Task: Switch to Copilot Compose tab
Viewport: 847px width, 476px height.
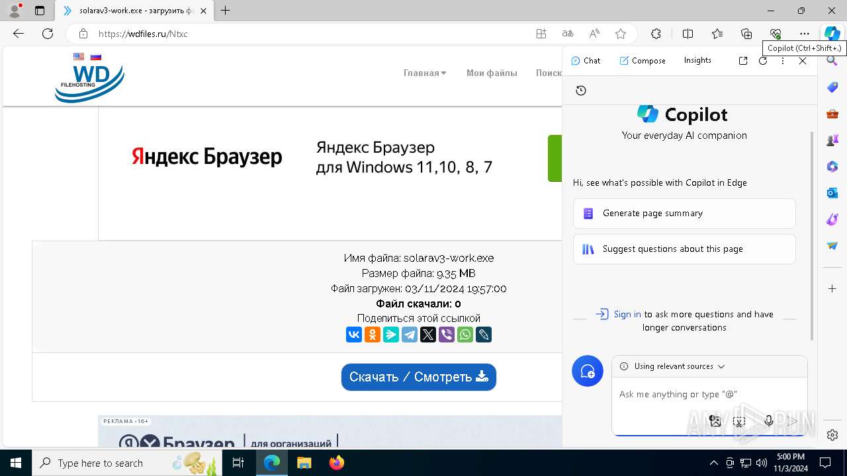Action: coord(643,60)
